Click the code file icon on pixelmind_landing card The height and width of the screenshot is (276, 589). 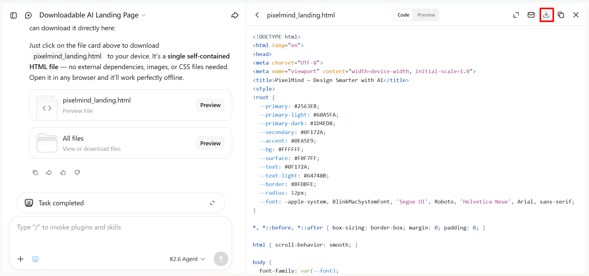pos(47,108)
